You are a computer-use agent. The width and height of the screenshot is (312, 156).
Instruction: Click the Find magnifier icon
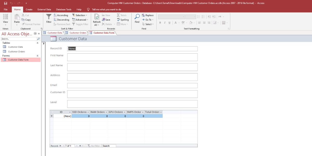coord(137,17)
